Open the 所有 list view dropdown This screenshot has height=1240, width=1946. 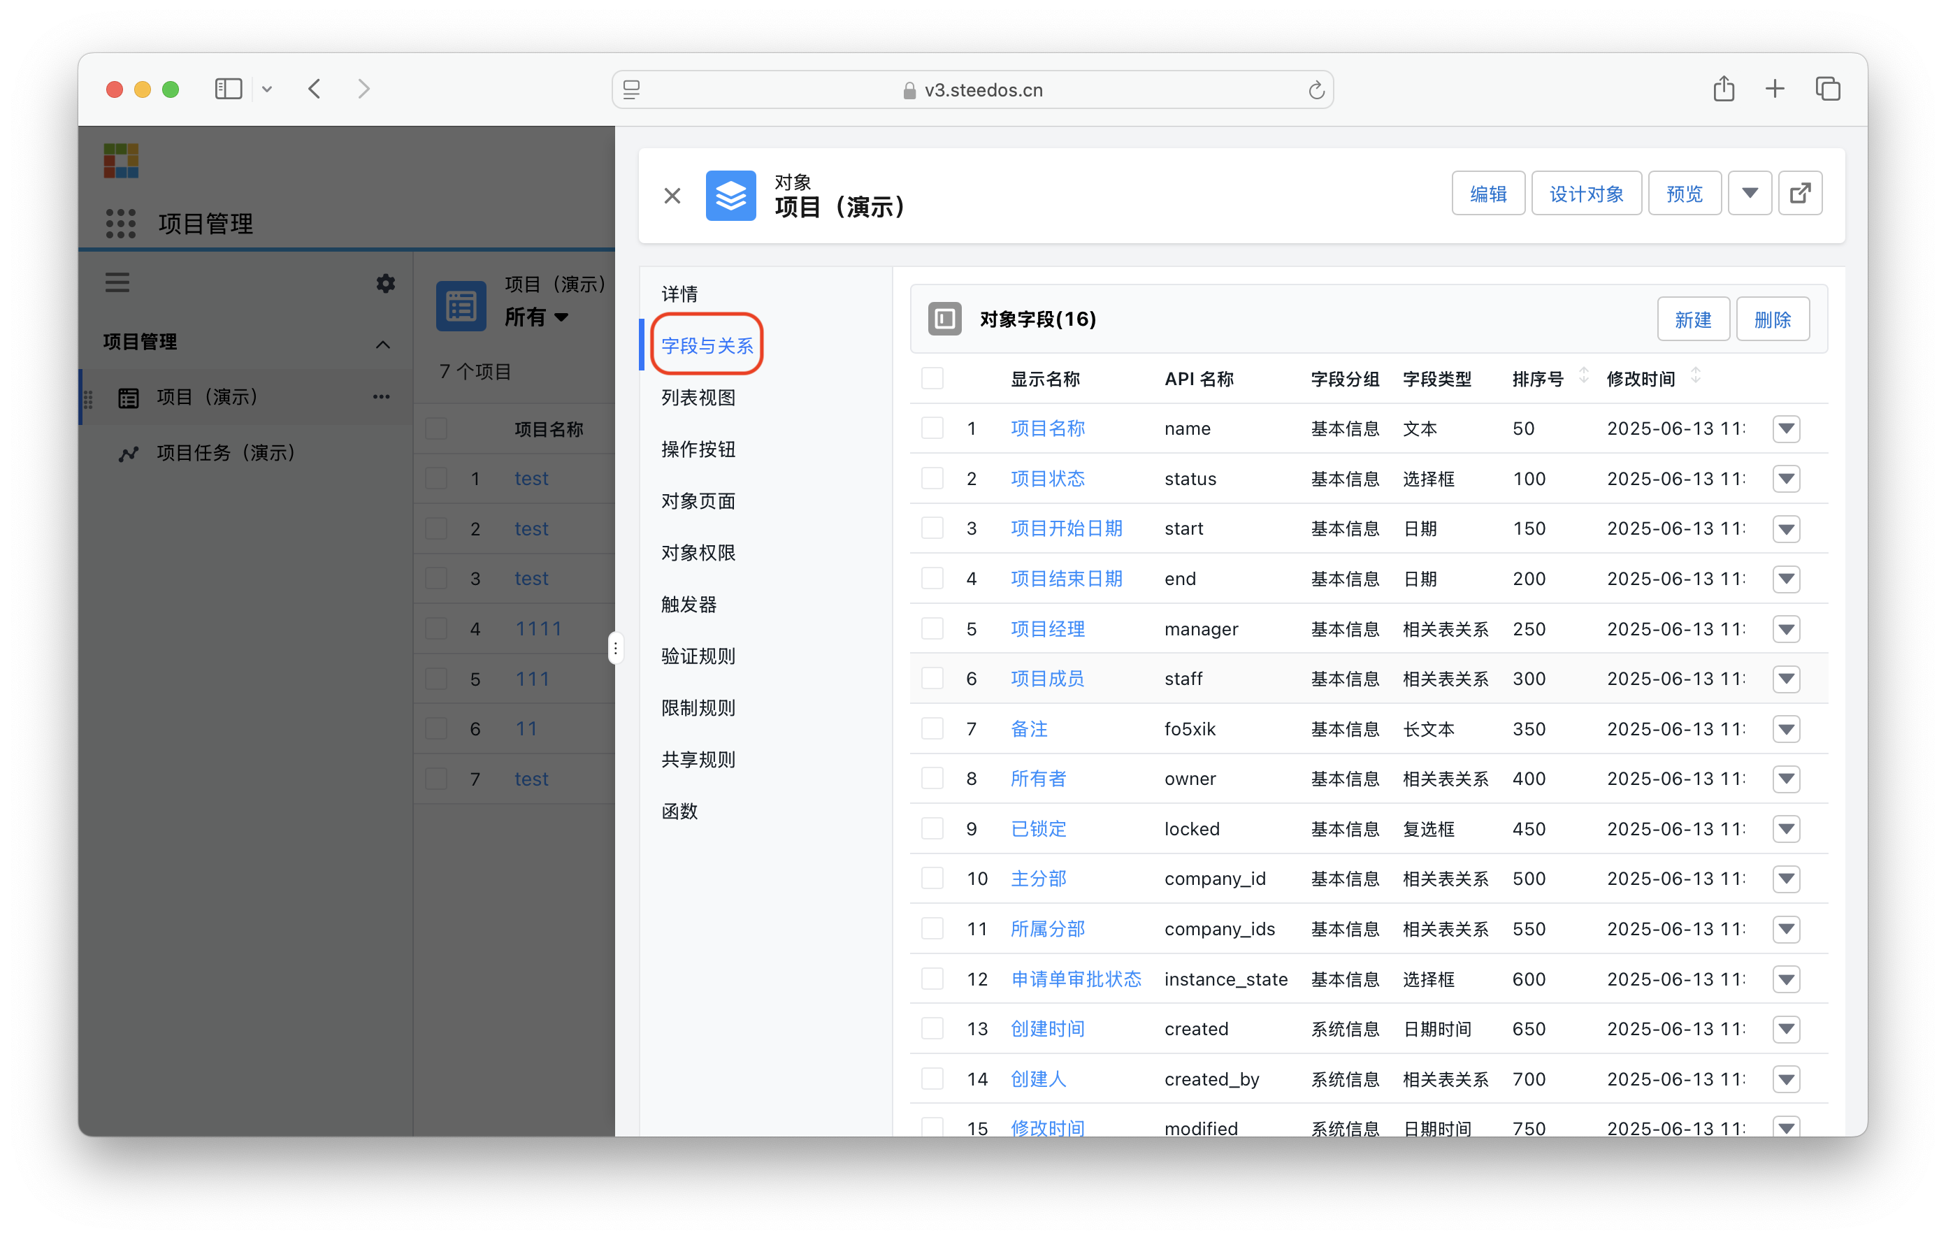tap(537, 316)
